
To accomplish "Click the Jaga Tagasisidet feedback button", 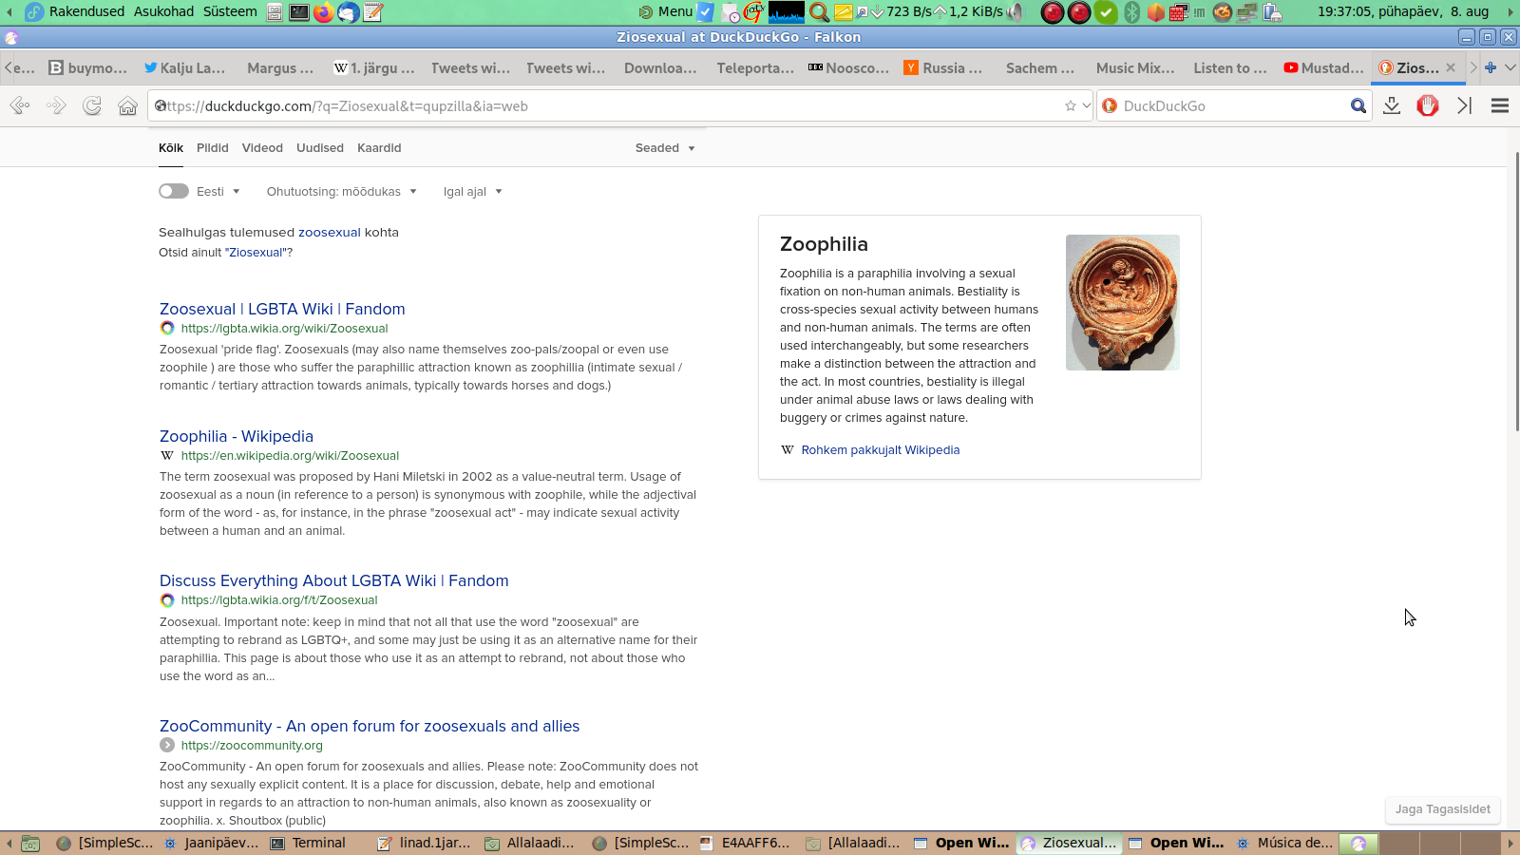I will [x=1443, y=809].
